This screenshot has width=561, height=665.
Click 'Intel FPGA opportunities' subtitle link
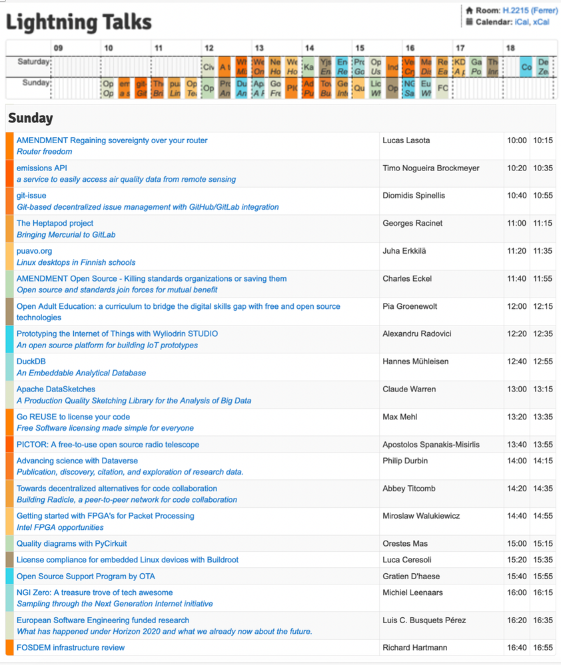(60, 527)
